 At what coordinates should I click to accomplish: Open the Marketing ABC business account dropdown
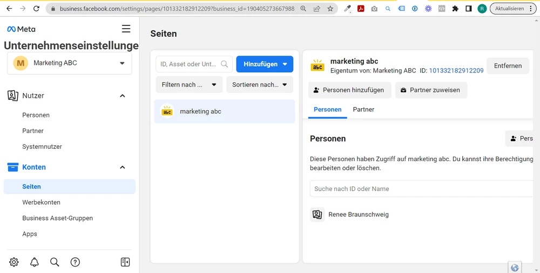pyautogui.click(x=70, y=63)
